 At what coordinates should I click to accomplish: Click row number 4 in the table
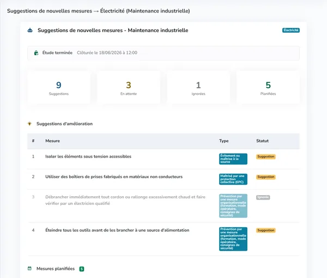point(33,230)
